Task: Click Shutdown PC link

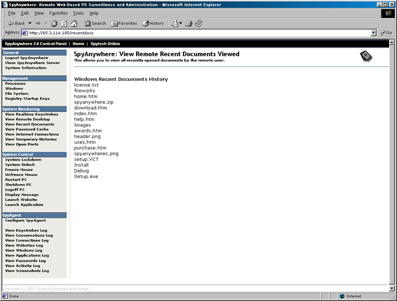Action: (x=18, y=184)
